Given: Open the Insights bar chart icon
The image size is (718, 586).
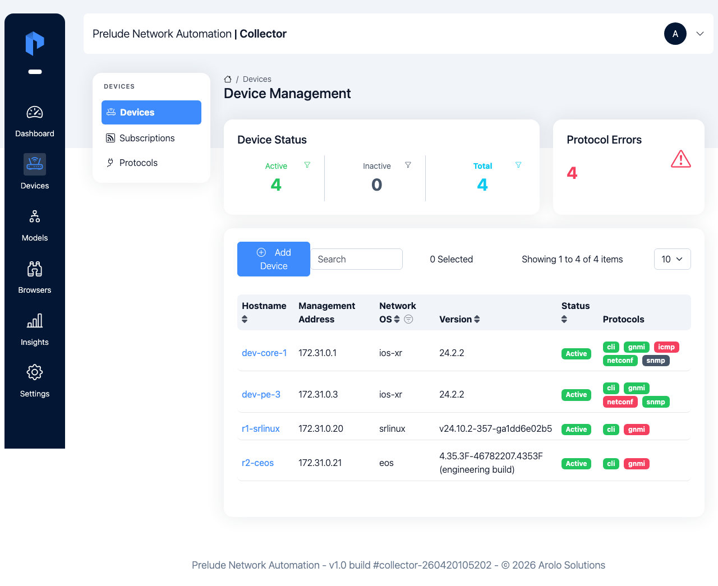Looking at the screenshot, I should [x=35, y=321].
